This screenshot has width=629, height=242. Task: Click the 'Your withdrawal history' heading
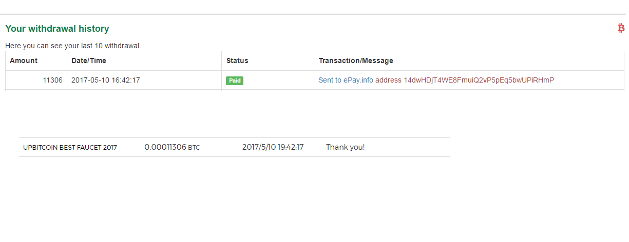coord(57,29)
